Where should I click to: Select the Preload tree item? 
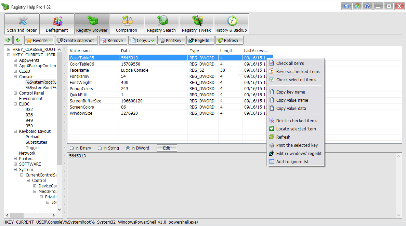[32, 137]
